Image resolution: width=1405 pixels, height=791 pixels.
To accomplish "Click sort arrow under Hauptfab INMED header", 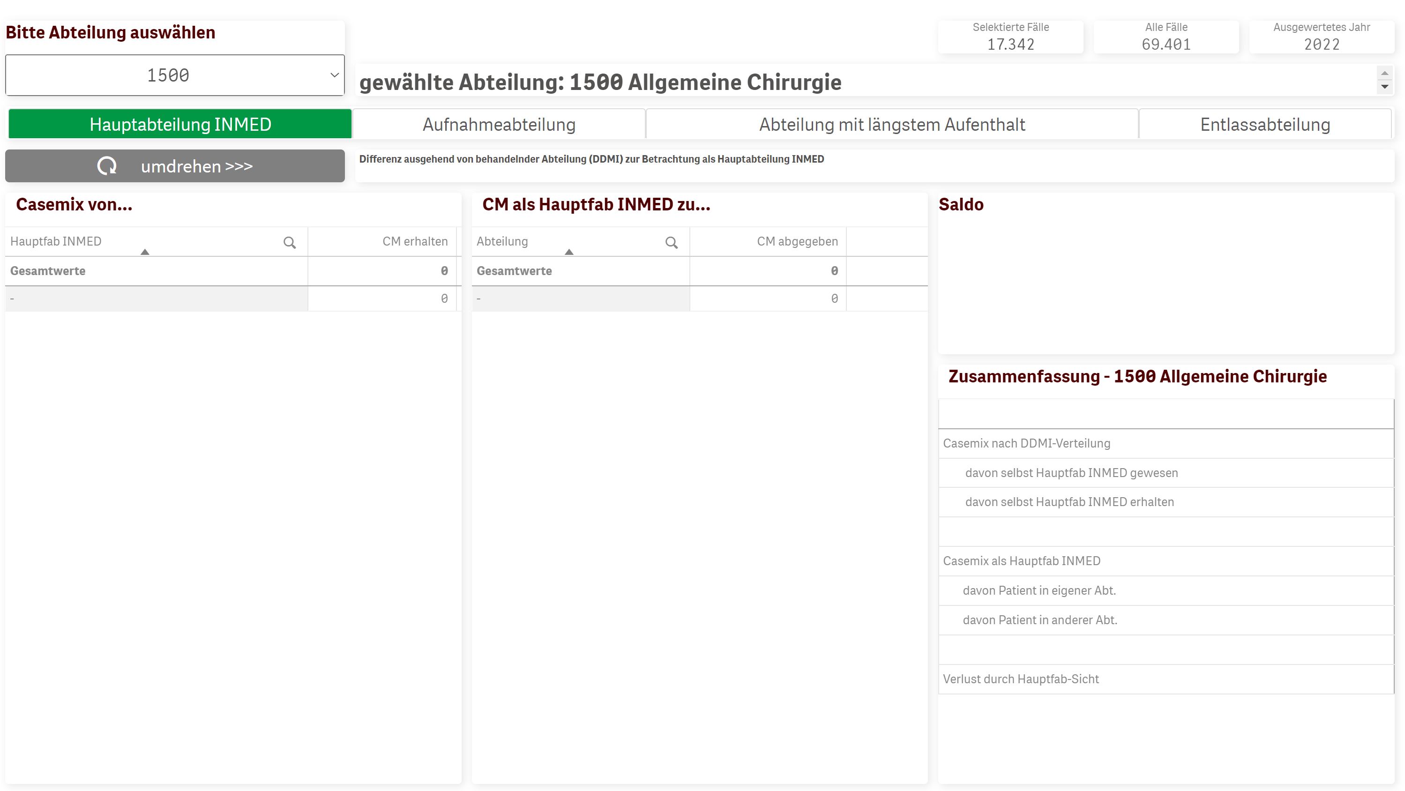I will coord(144,252).
